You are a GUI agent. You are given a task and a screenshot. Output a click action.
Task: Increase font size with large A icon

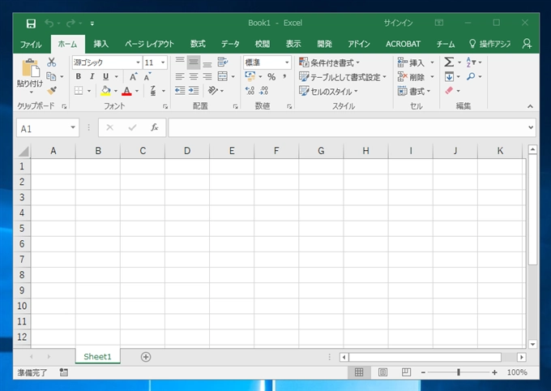coord(133,76)
